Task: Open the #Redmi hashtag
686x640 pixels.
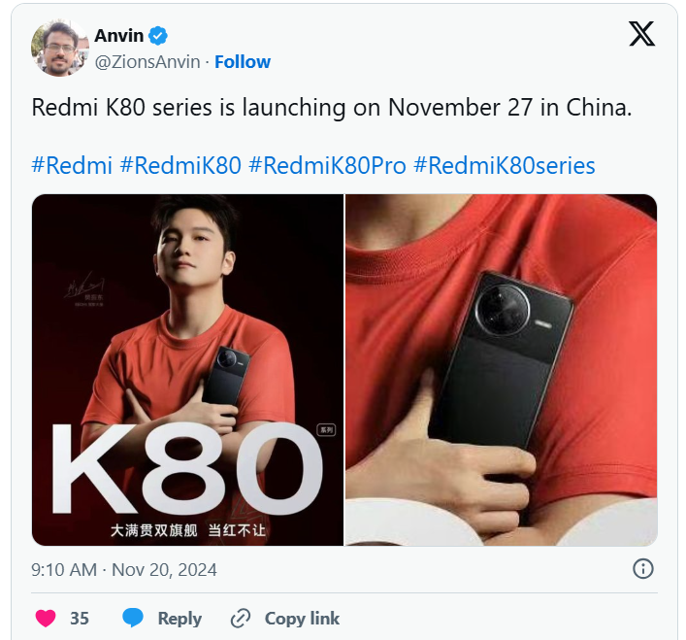Action: pyautogui.click(x=72, y=166)
